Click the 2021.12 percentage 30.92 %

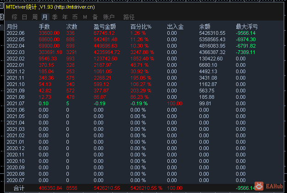click(139, 71)
